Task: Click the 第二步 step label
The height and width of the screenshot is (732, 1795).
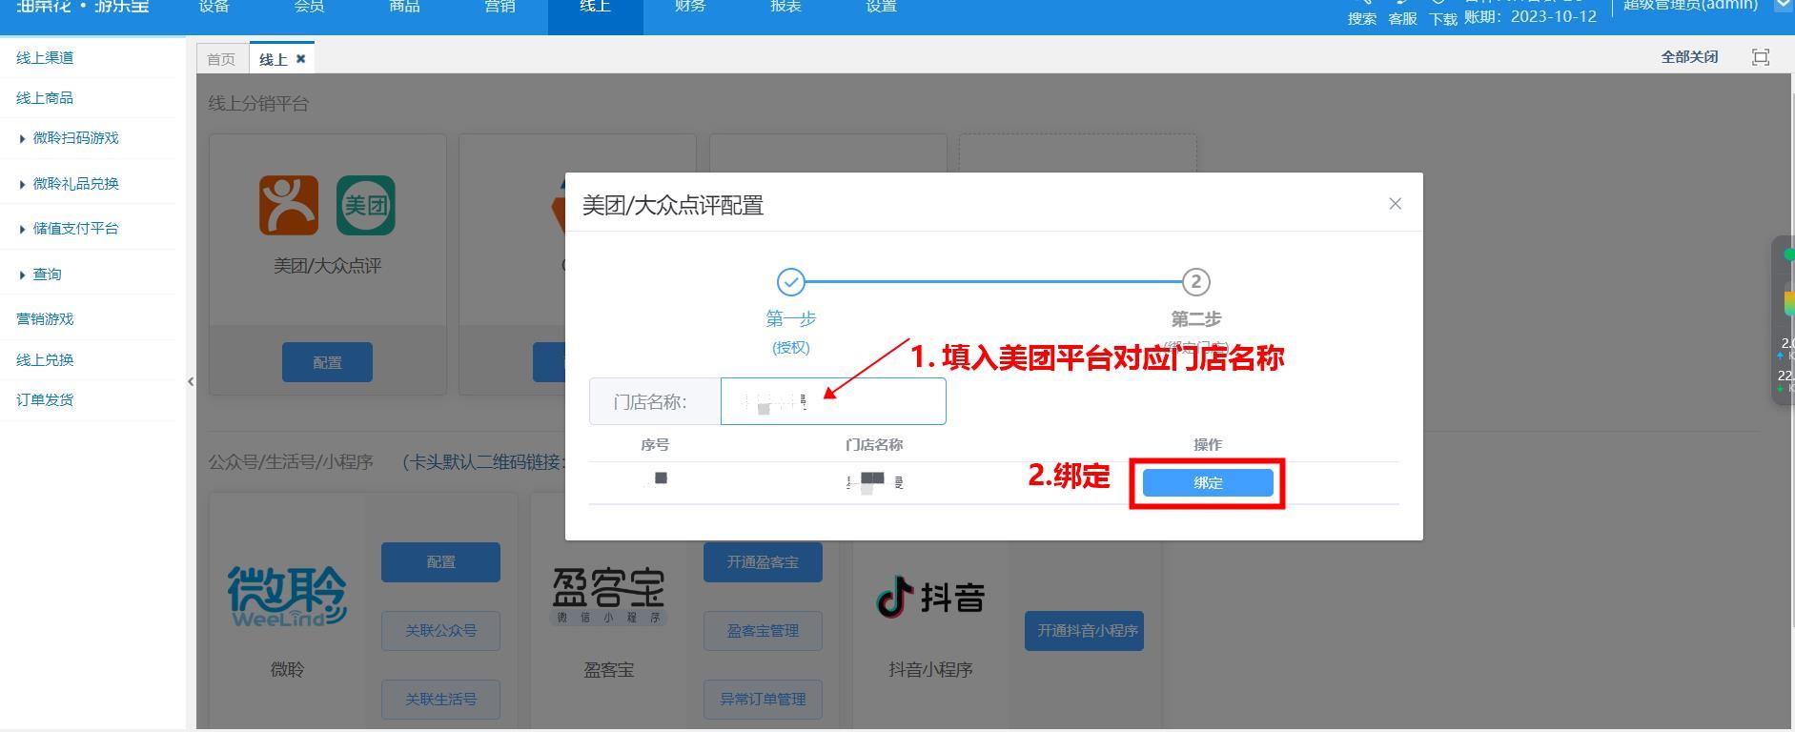Action: coord(1195,319)
